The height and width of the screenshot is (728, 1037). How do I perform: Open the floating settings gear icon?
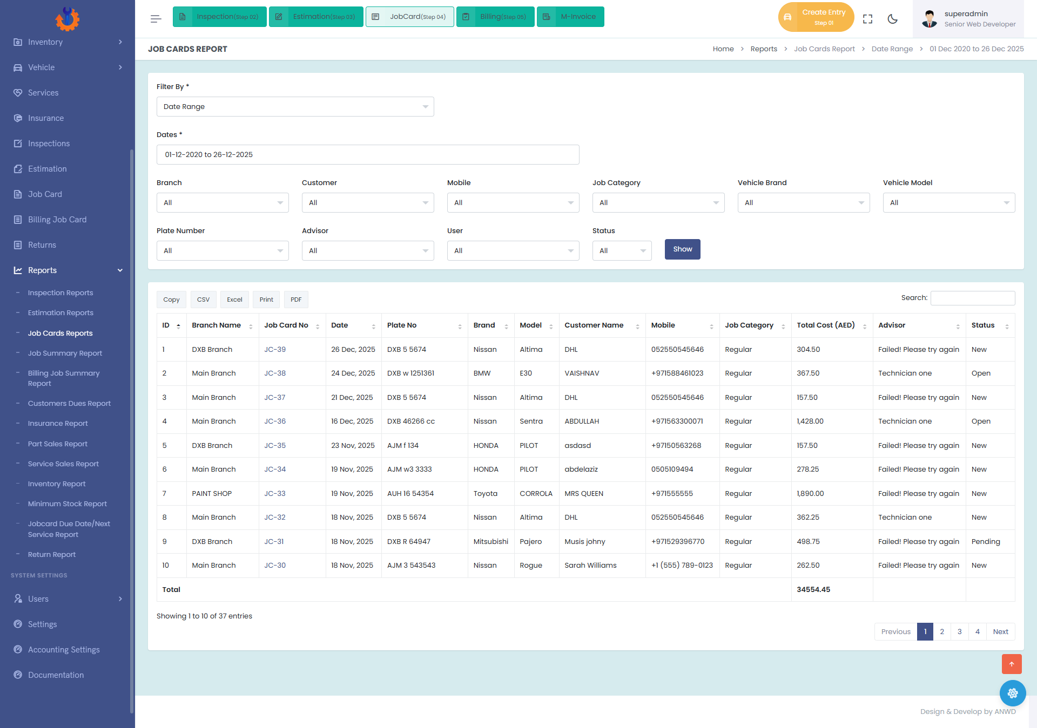click(1012, 693)
